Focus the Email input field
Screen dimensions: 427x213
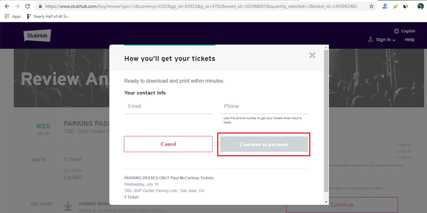168,106
